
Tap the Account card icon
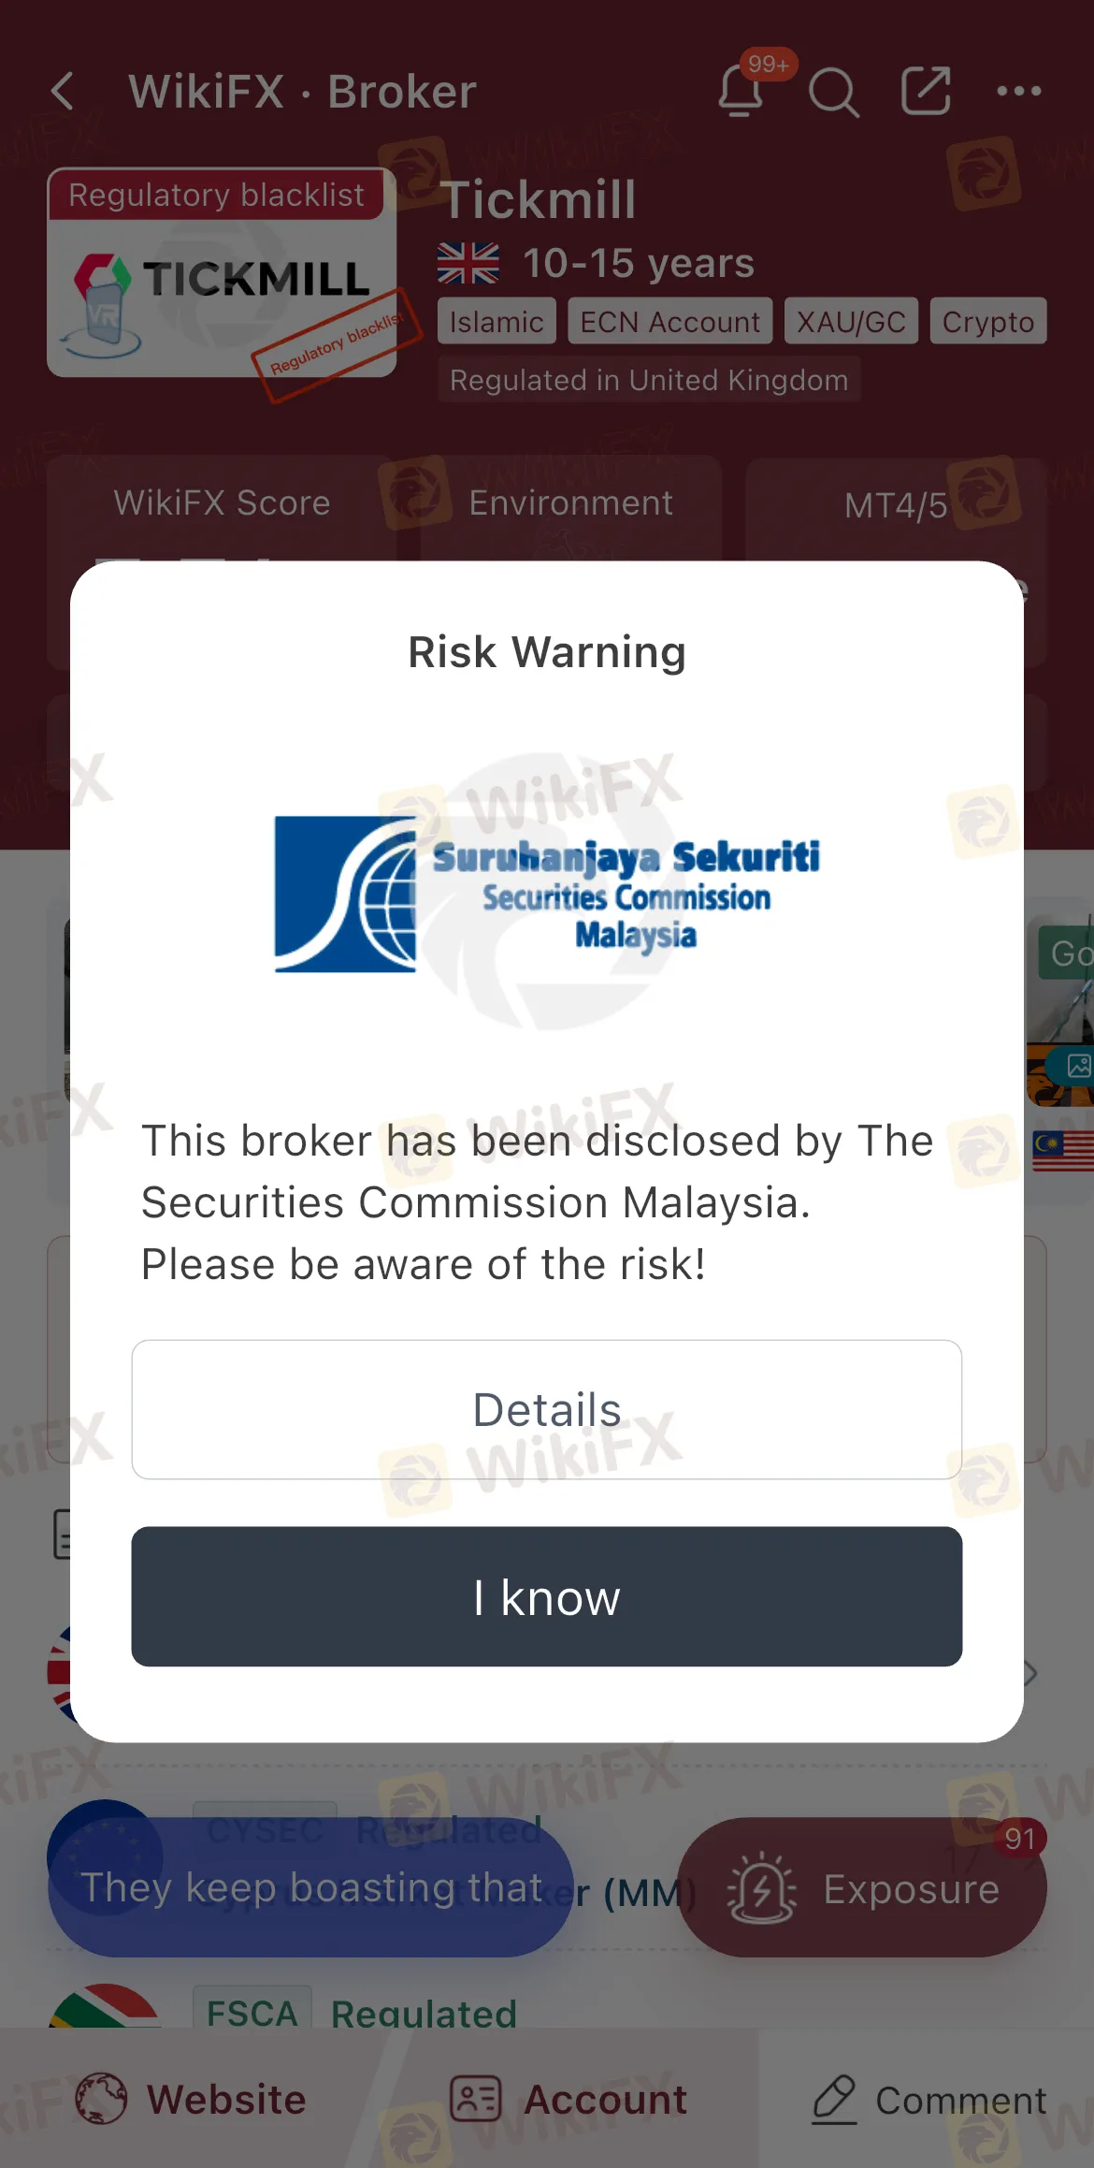pos(476,2099)
